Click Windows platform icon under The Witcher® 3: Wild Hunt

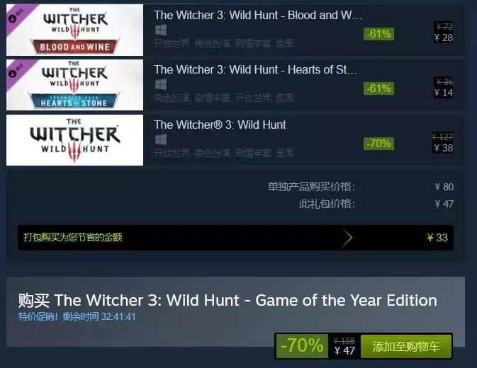coord(161,139)
